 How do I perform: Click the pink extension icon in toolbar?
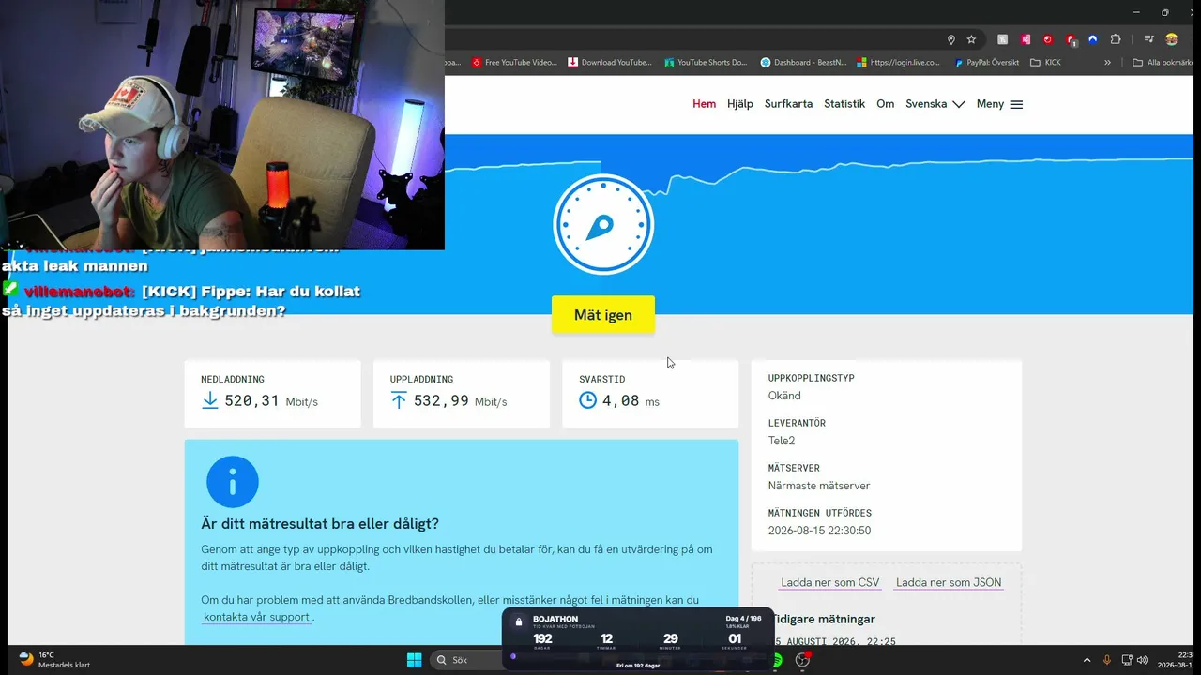pyautogui.click(x=1026, y=39)
